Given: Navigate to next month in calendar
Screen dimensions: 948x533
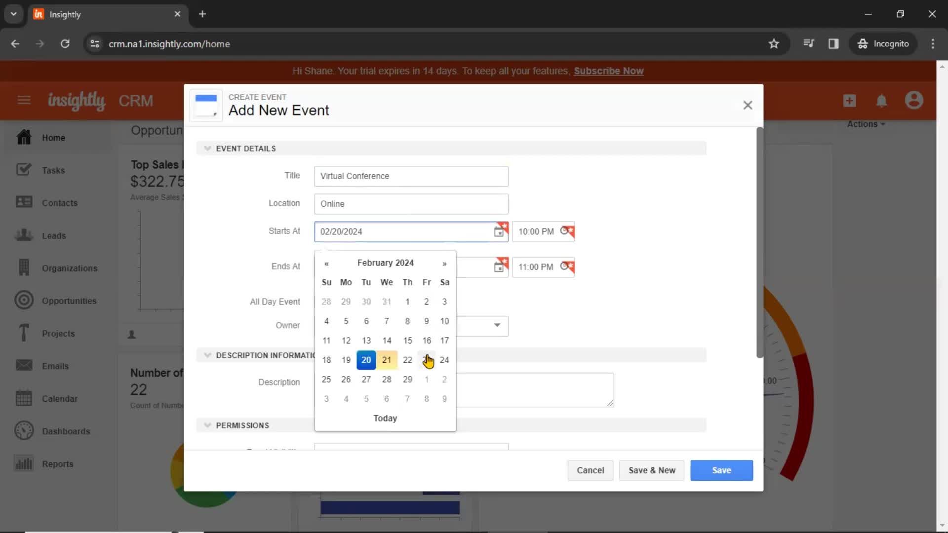Looking at the screenshot, I should pyautogui.click(x=444, y=263).
